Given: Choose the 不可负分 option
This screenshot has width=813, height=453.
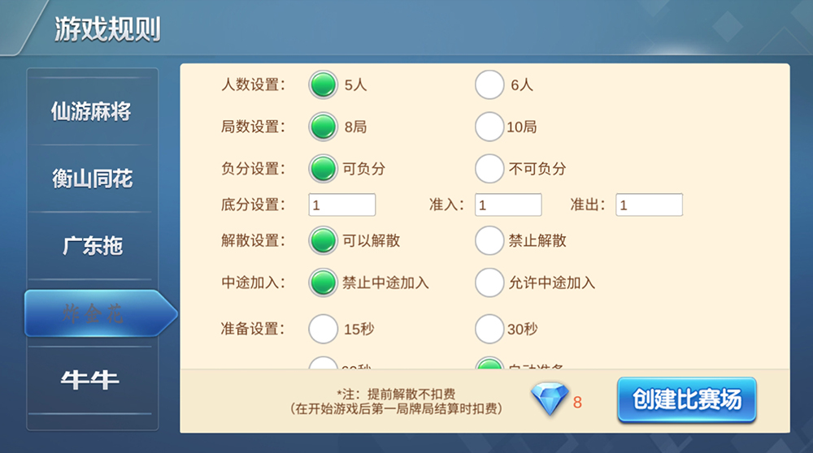Looking at the screenshot, I should (x=489, y=169).
